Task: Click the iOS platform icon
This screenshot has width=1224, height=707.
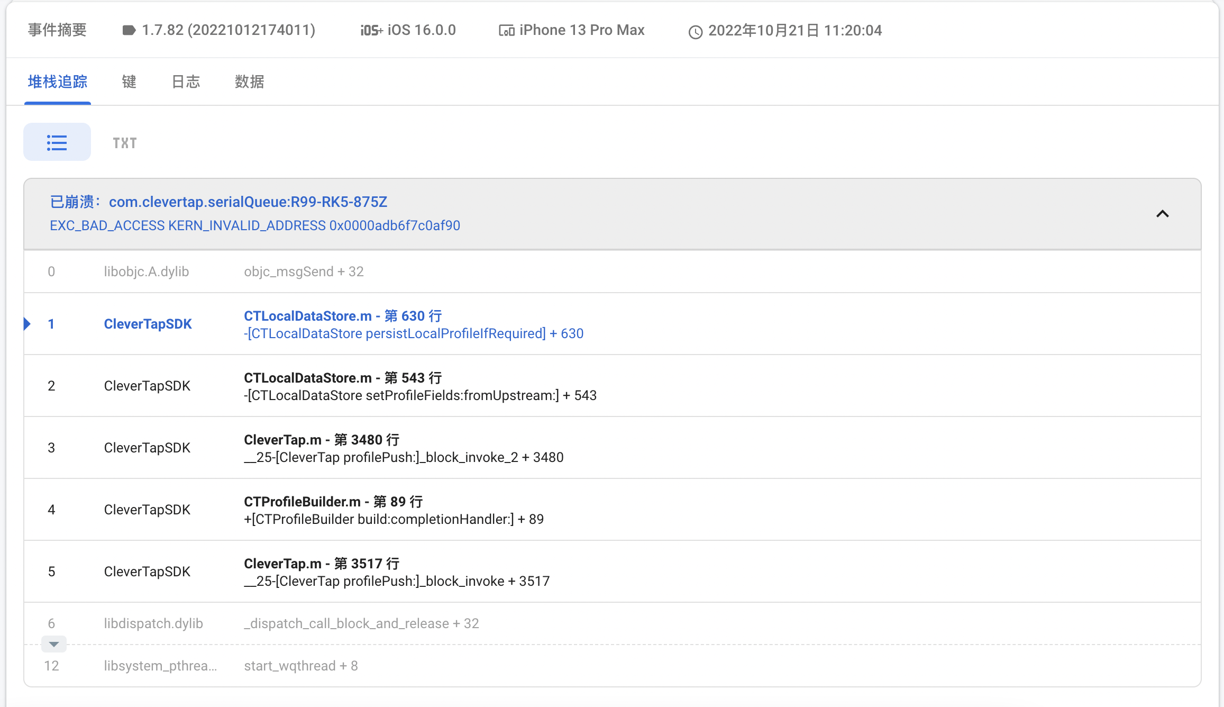Action: tap(371, 31)
